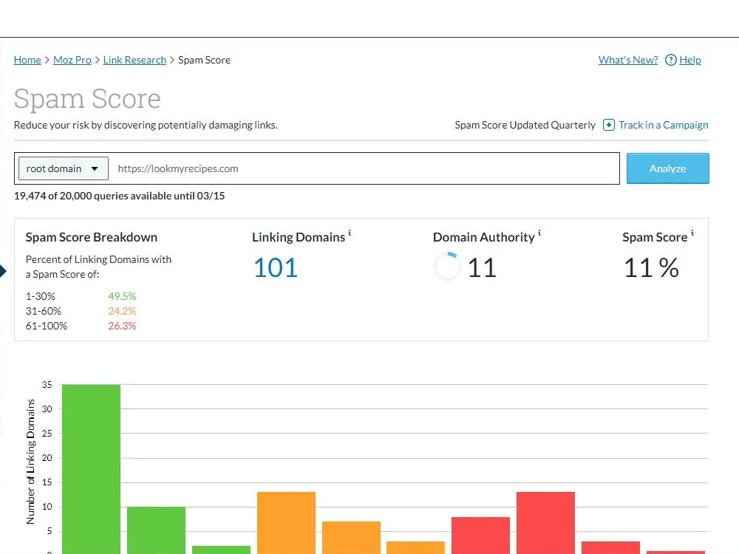Viewport: 739px width, 554px height.
Task: Click the 61-100% range label
Action: point(46,326)
